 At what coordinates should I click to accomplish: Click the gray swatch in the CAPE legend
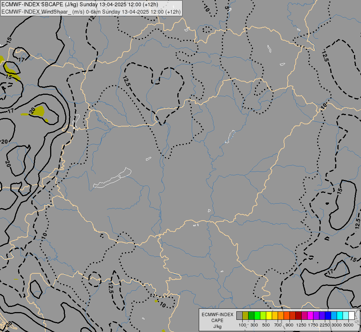click(x=239, y=316)
